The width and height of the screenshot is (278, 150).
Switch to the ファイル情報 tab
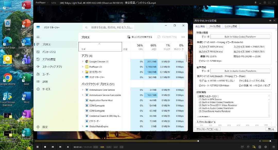[x=215, y=26]
